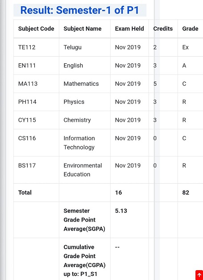The width and height of the screenshot is (203, 280).
Task: Click the Information Technology subject name
Action: point(79,143)
